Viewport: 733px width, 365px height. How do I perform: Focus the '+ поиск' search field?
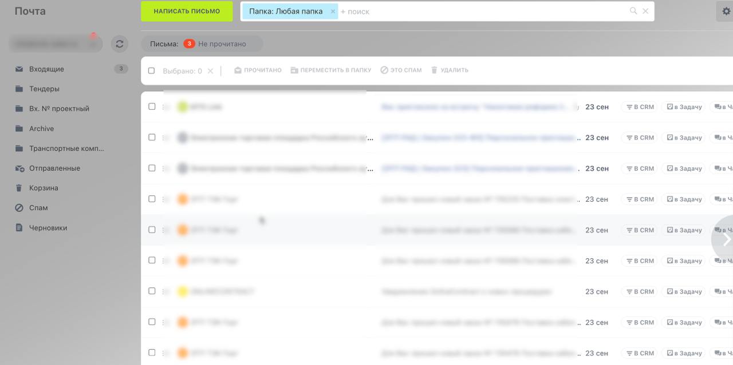tap(481, 11)
